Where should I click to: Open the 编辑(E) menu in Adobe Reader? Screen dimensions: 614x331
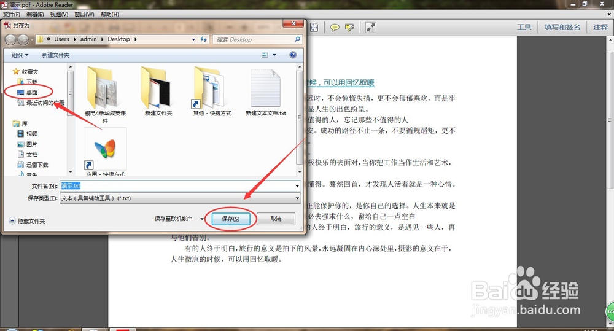coord(35,14)
